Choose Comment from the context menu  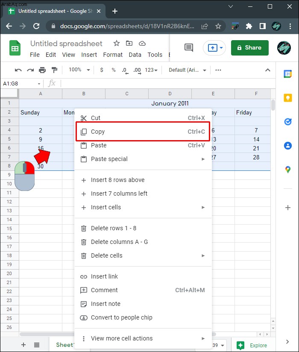point(143,290)
